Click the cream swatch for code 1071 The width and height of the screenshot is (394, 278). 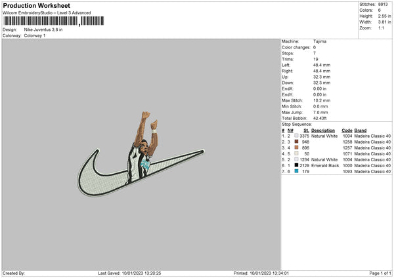(296, 153)
